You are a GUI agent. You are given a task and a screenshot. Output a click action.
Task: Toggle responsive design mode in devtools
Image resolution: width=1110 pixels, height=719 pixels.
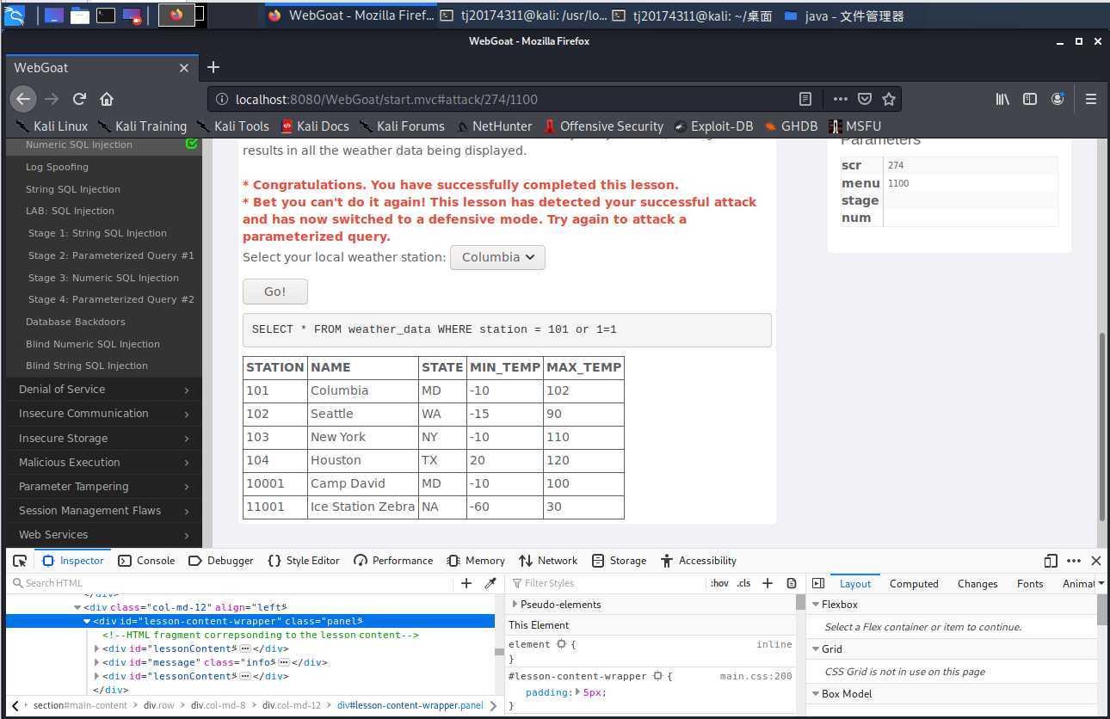1051,561
